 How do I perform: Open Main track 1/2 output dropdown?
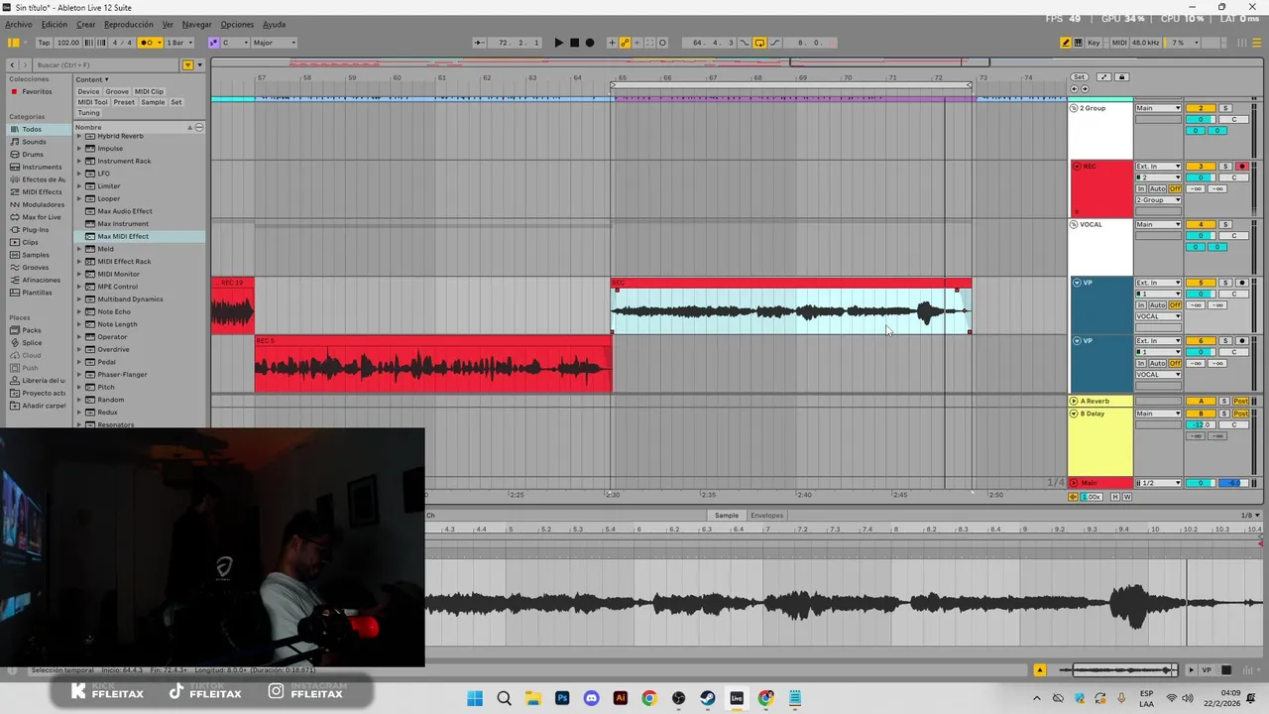(1158, 483)
